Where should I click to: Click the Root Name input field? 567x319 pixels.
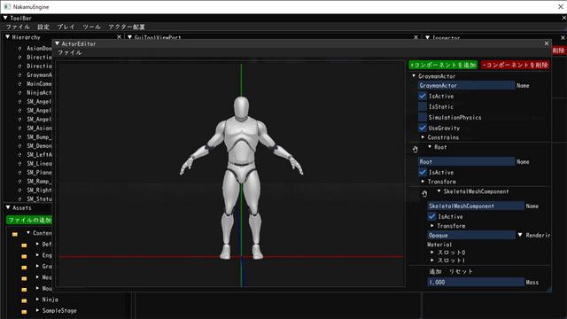coord(467,161)
